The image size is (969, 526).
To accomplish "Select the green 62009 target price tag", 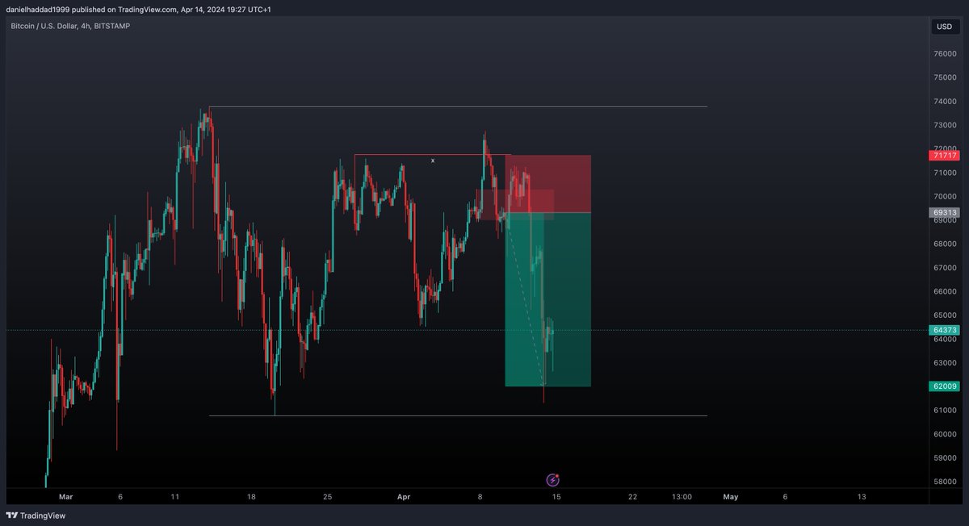I will pos(944,386).
